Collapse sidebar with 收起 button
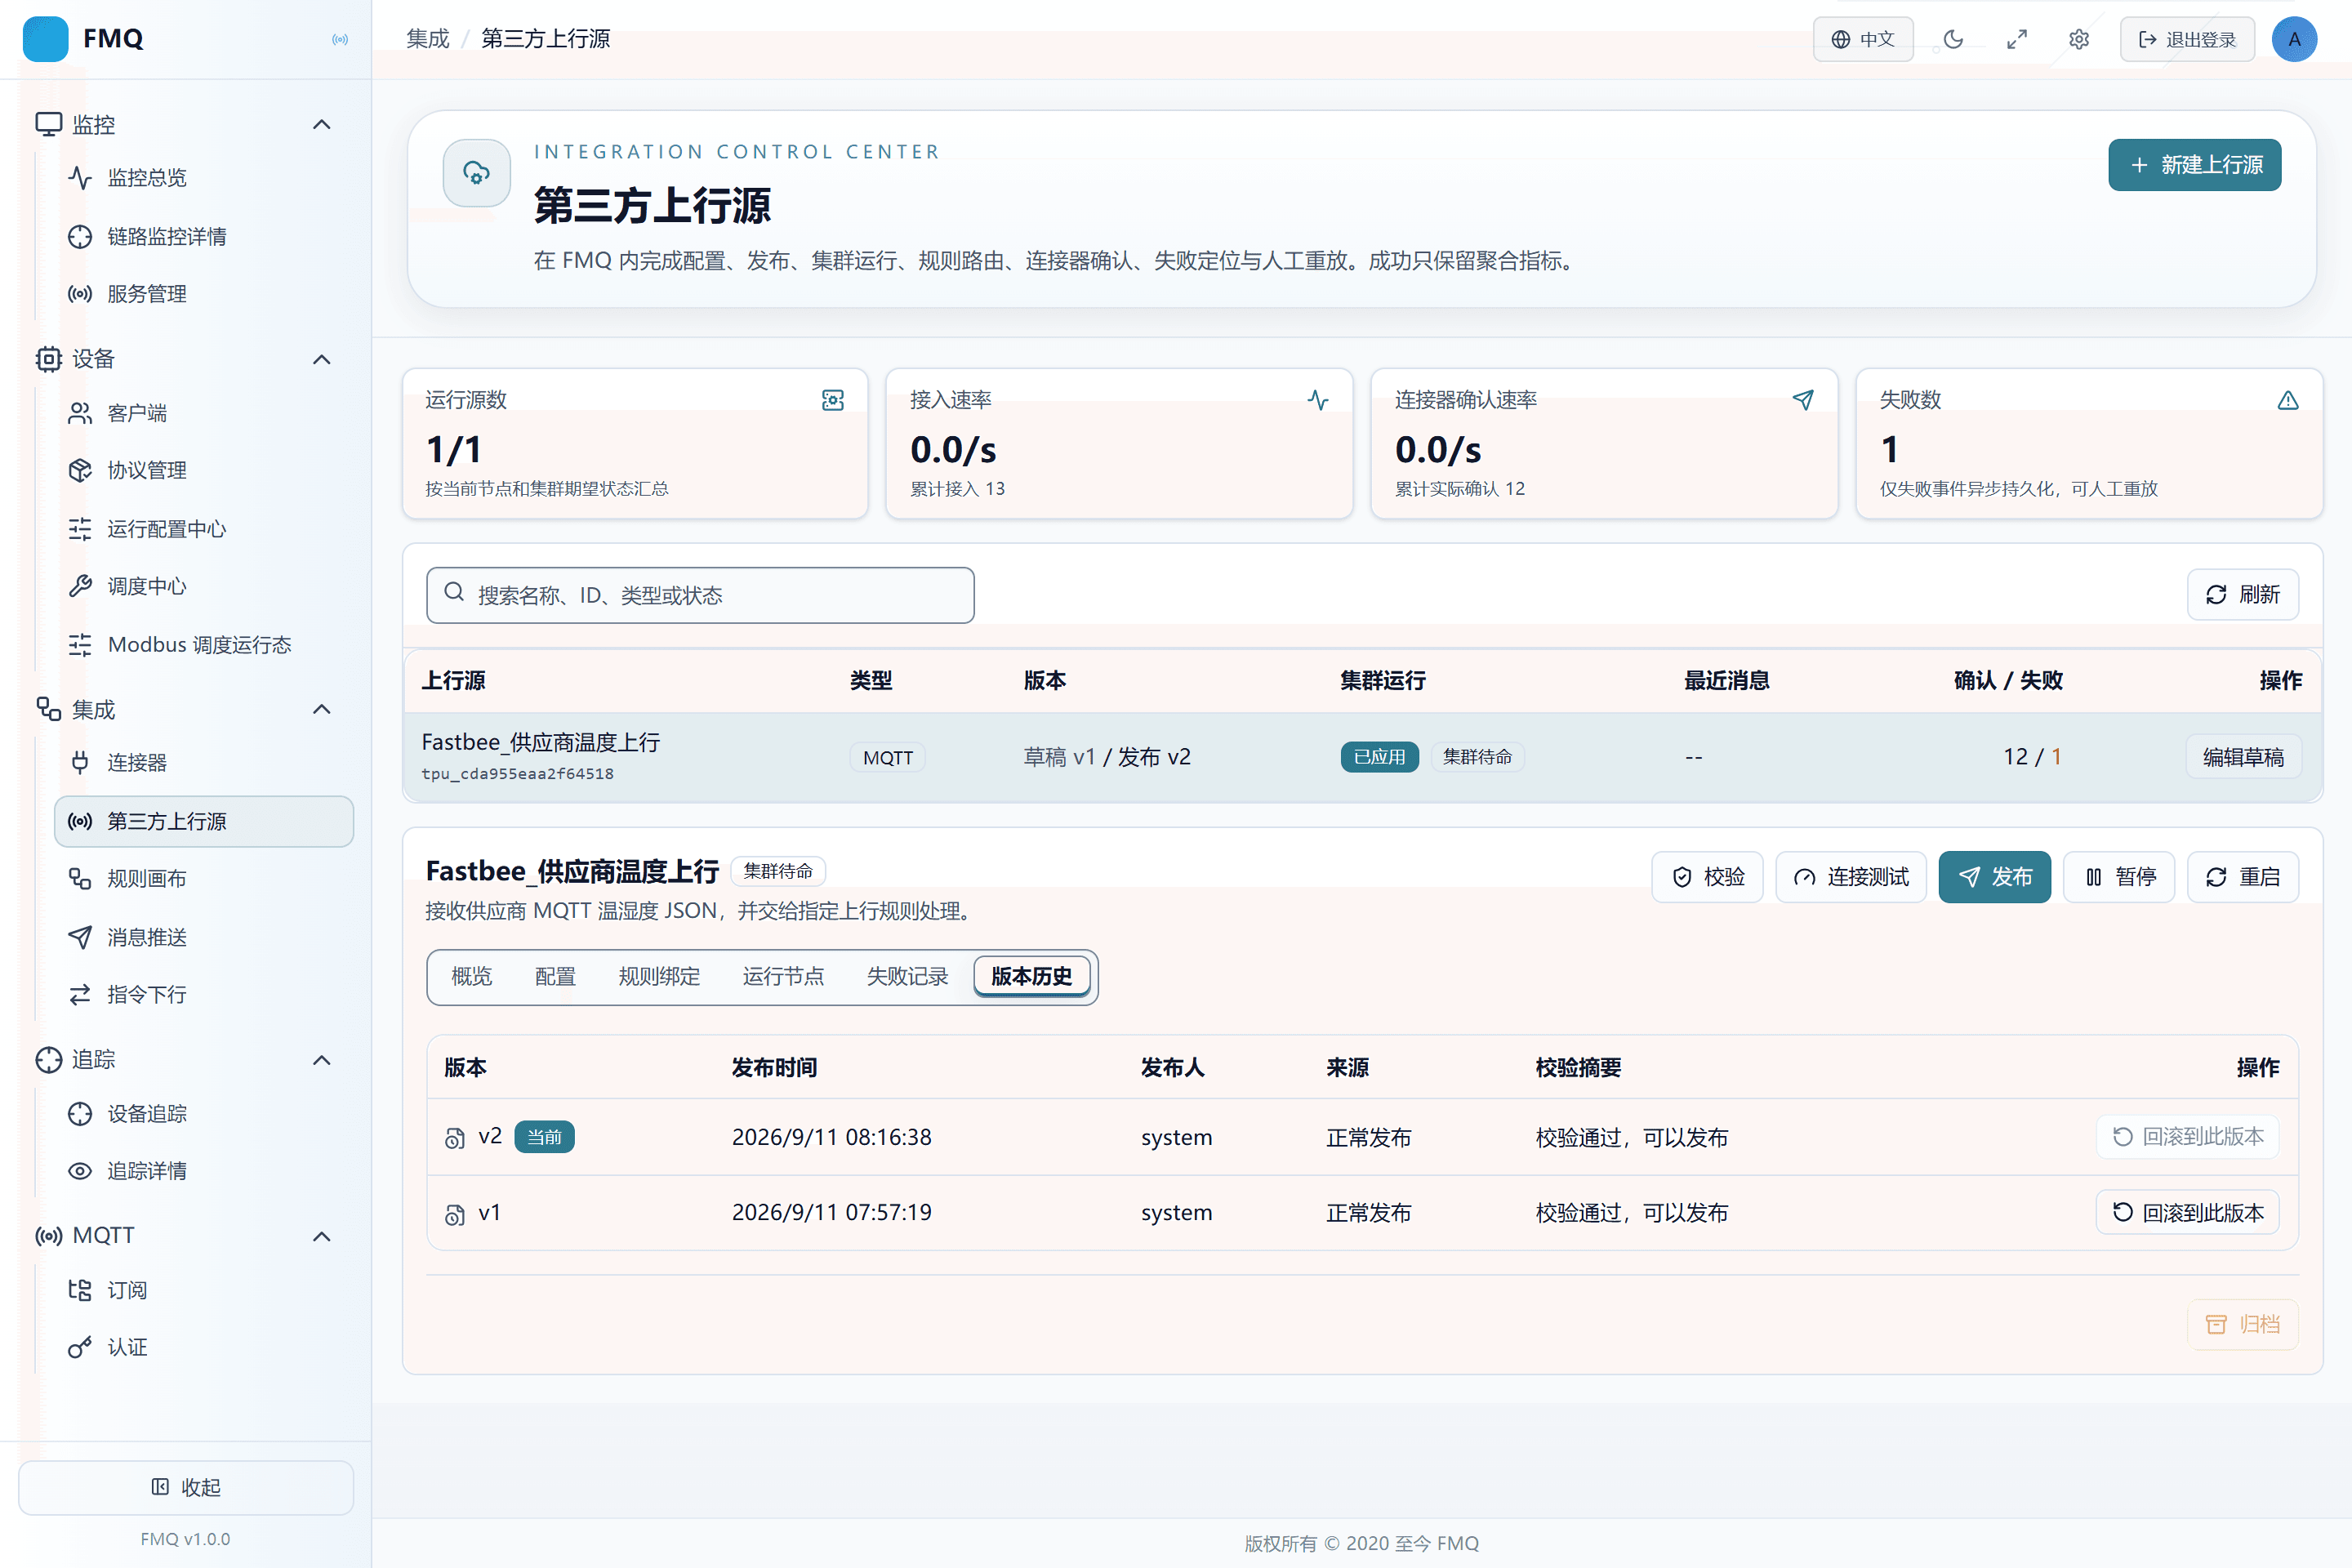 (x=186, y=1488)
